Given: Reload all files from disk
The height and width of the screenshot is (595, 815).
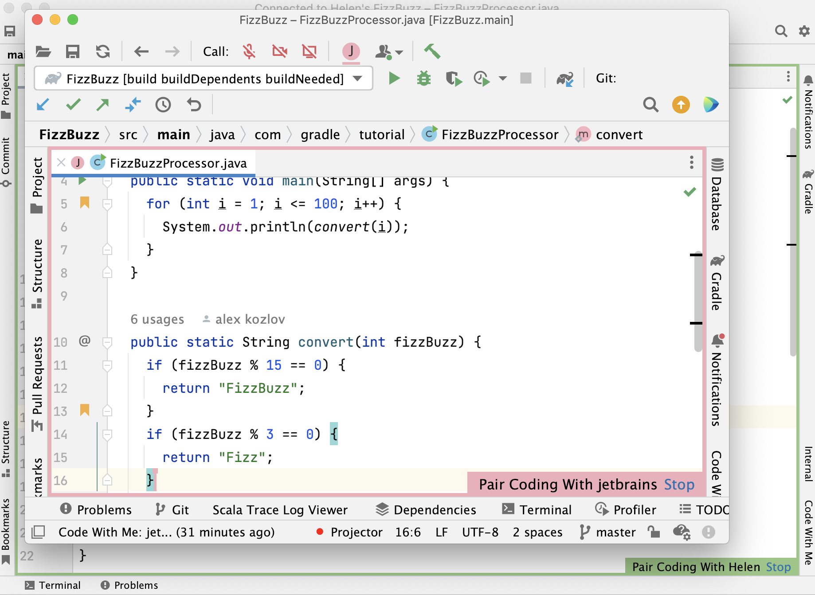Looking at the screenshot, I should pos(103,52).
